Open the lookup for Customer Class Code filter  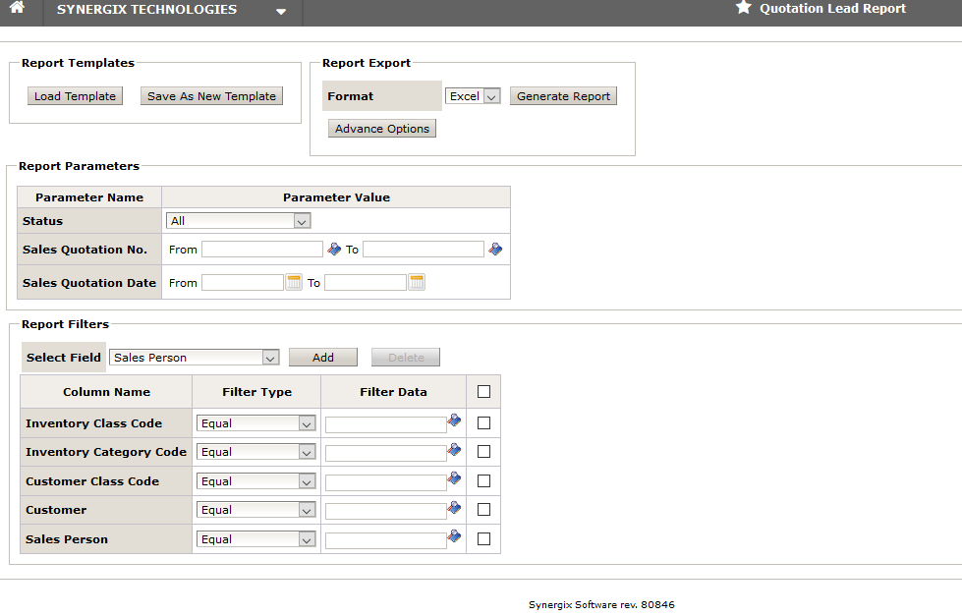454,479
